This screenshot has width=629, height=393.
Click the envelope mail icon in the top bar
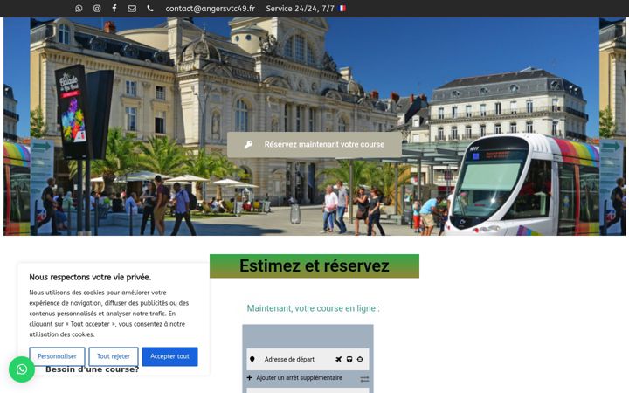click(132, 9)
